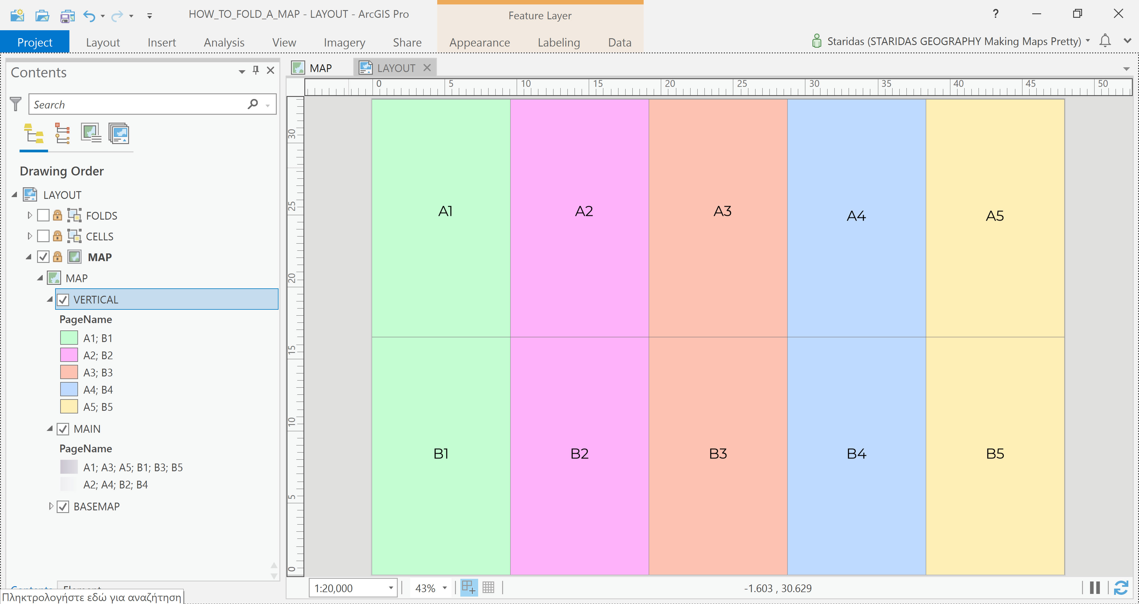Pause drawing with the pause icon
This screenshot has width=1139, height=604.
[x=1095, y=588]
